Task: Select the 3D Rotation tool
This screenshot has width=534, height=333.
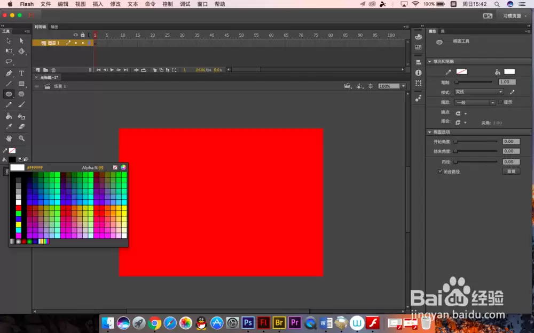Action: pyautogui.click(x=21, y=51)
